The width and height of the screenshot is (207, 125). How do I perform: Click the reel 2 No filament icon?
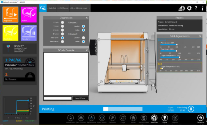[30, 75]
